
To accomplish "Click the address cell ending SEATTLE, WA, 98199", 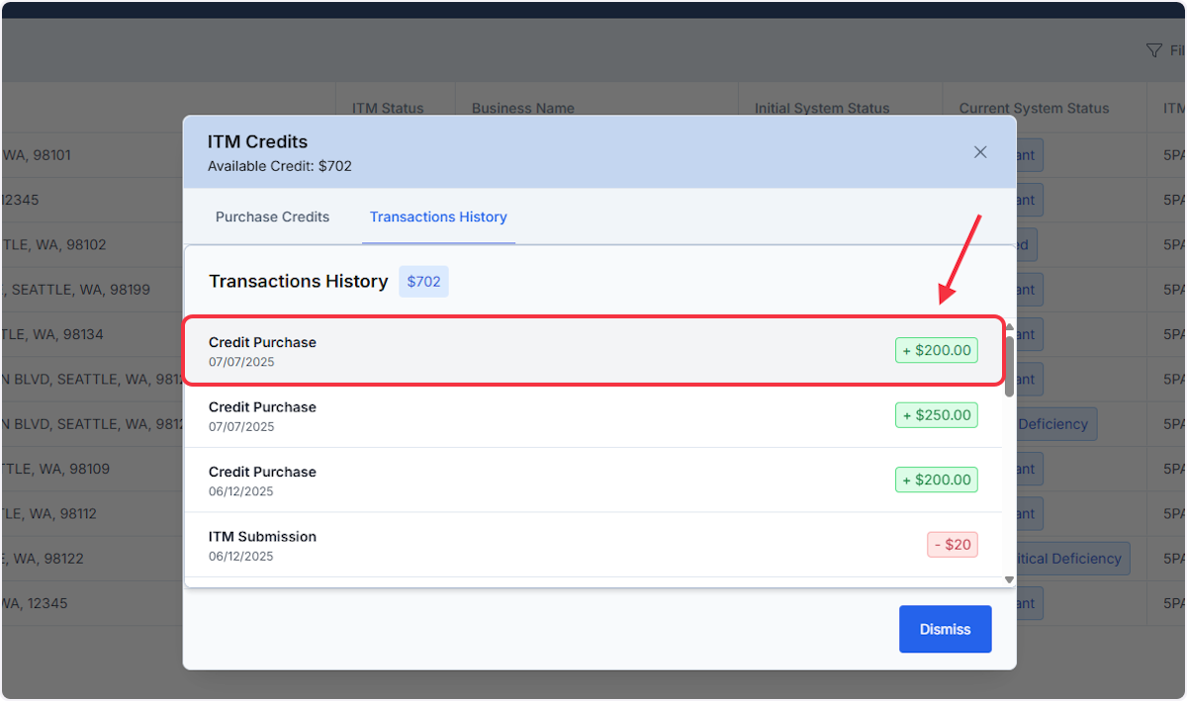I will tap(76, 290).
